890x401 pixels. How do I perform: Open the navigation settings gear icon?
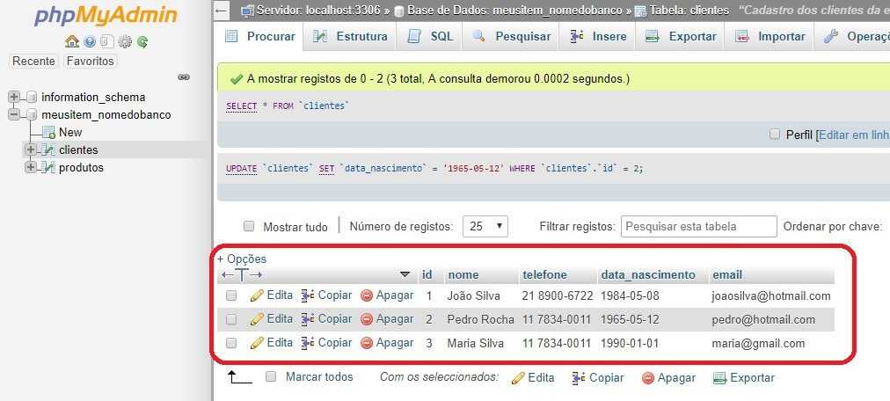[x=125, y=41]
